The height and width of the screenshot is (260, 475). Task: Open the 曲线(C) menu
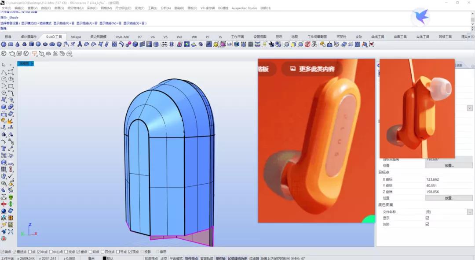pyautogui.click(x=46, y=8)
